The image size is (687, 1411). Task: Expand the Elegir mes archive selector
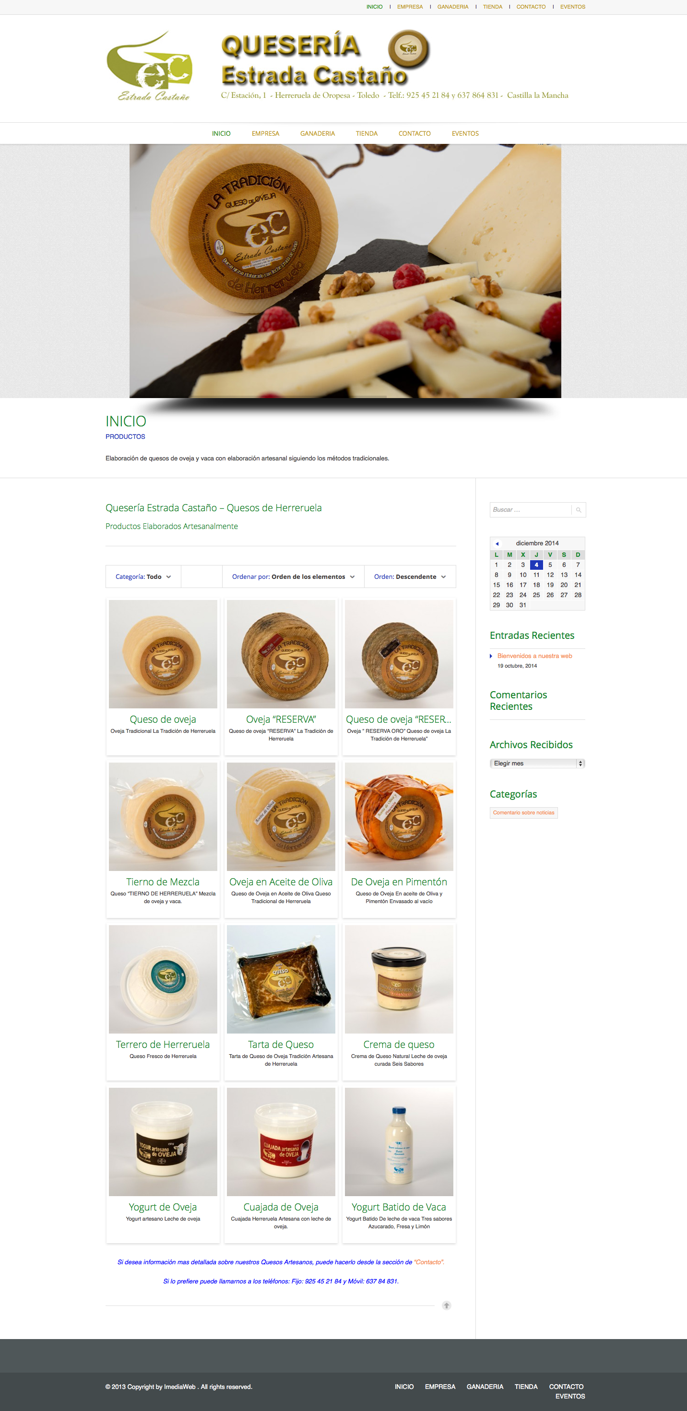pos(537,764)
